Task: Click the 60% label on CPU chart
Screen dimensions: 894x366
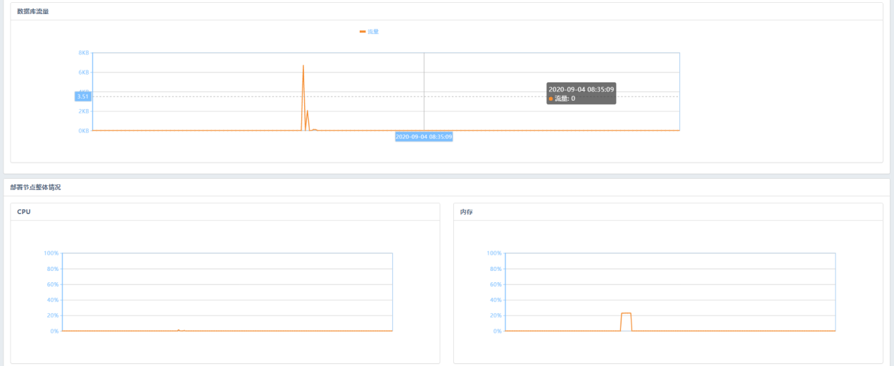Action: [53, 284]
